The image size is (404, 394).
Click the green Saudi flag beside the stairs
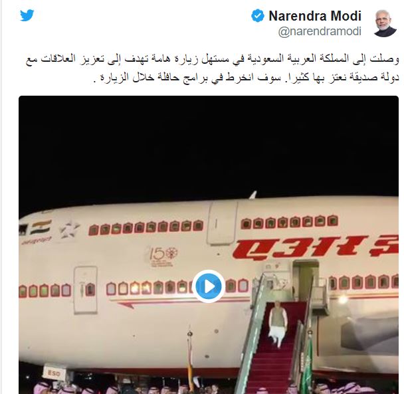[307, 366]
